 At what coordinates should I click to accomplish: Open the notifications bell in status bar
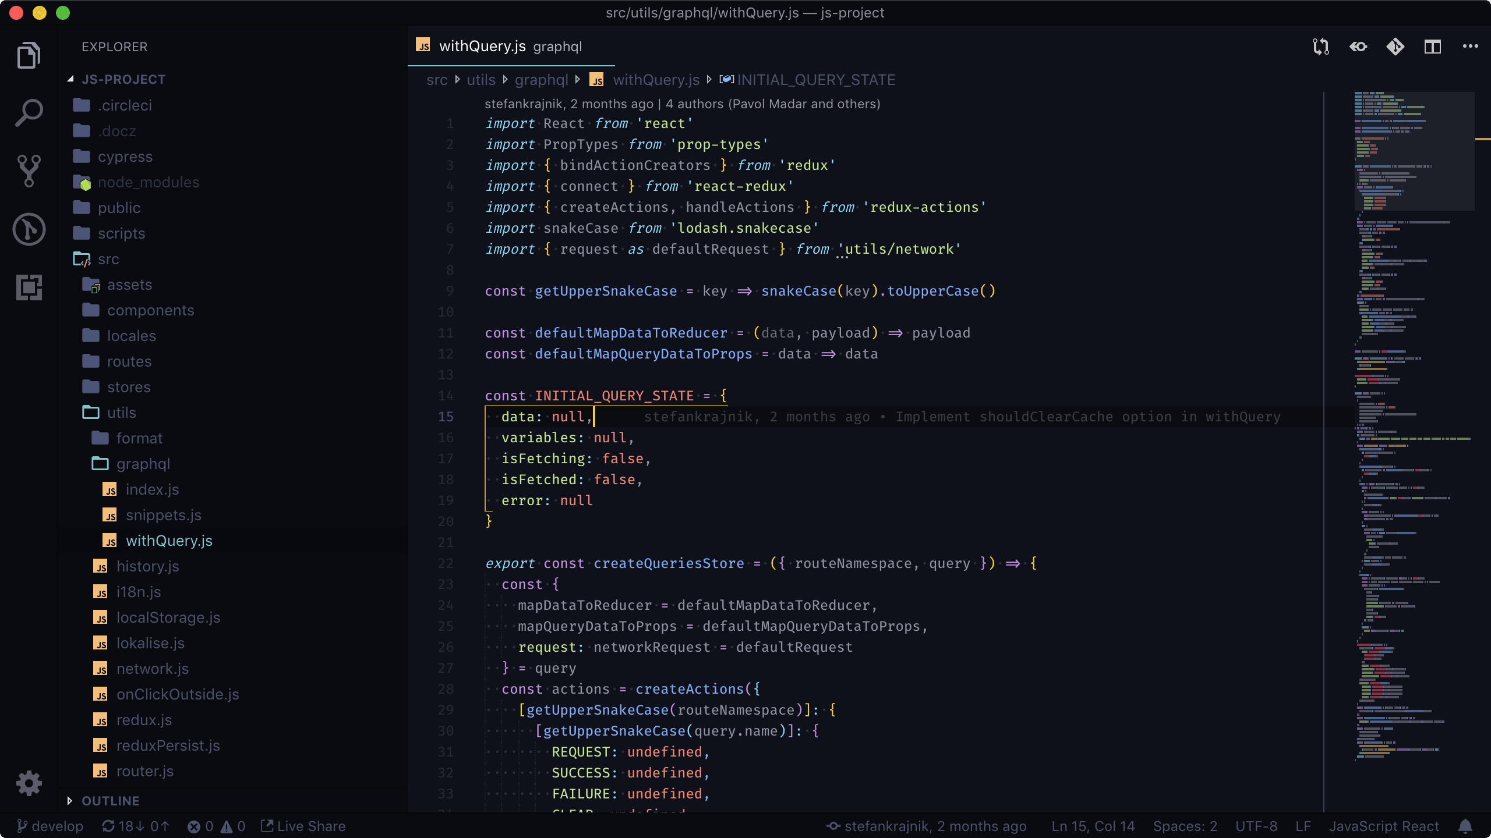1465,826
